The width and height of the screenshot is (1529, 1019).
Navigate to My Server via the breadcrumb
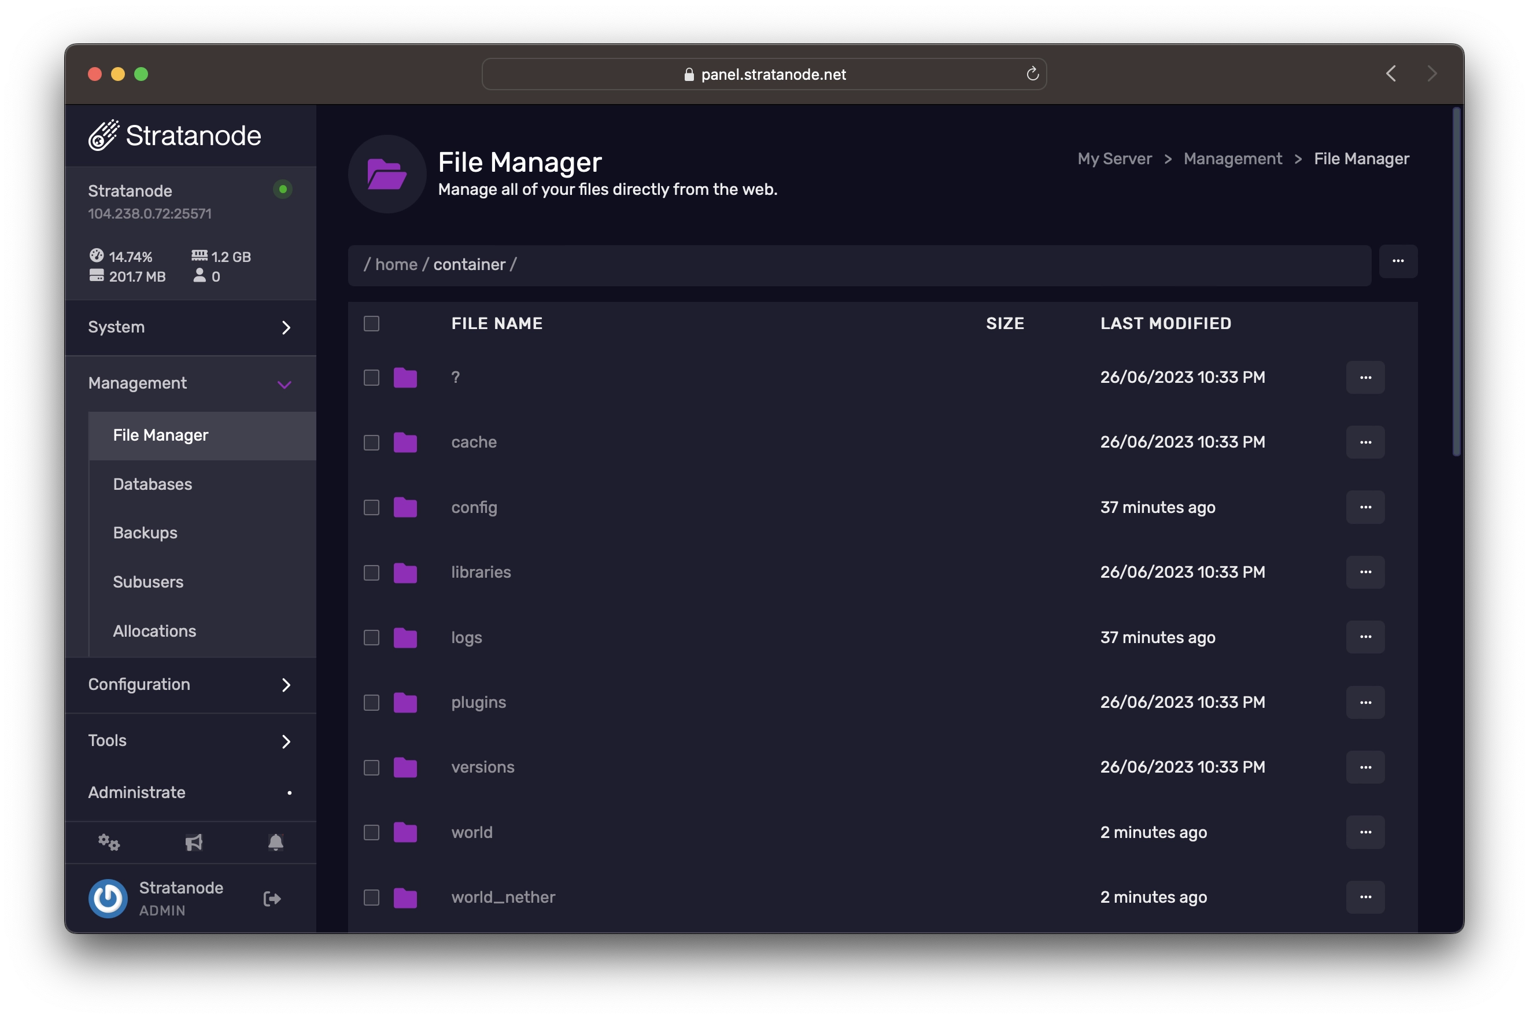[x=1114, y=158]
